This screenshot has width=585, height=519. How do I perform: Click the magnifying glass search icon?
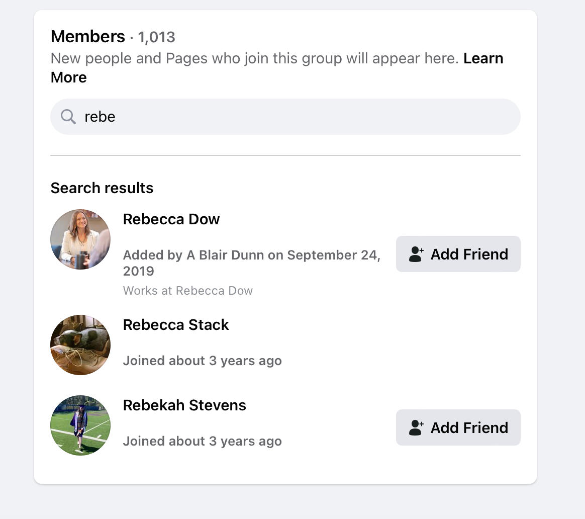(x=68, y=117)
